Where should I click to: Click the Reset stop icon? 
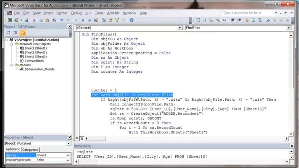(89, 20)
